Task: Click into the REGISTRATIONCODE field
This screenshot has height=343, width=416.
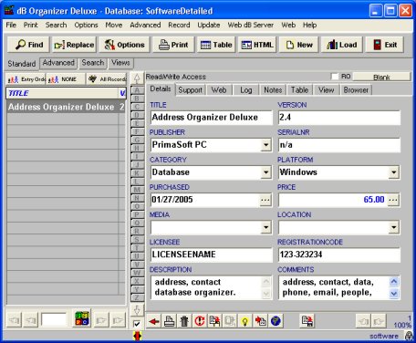Action: click(339, 255)
